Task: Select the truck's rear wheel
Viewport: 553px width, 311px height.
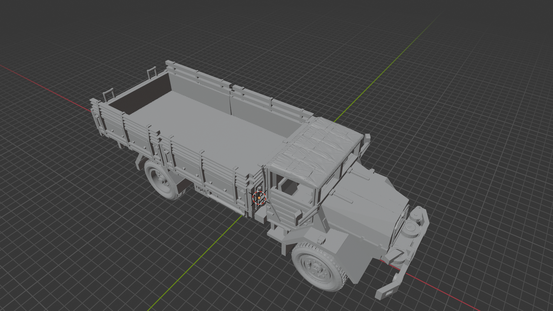Action: (x=161, y=179)
